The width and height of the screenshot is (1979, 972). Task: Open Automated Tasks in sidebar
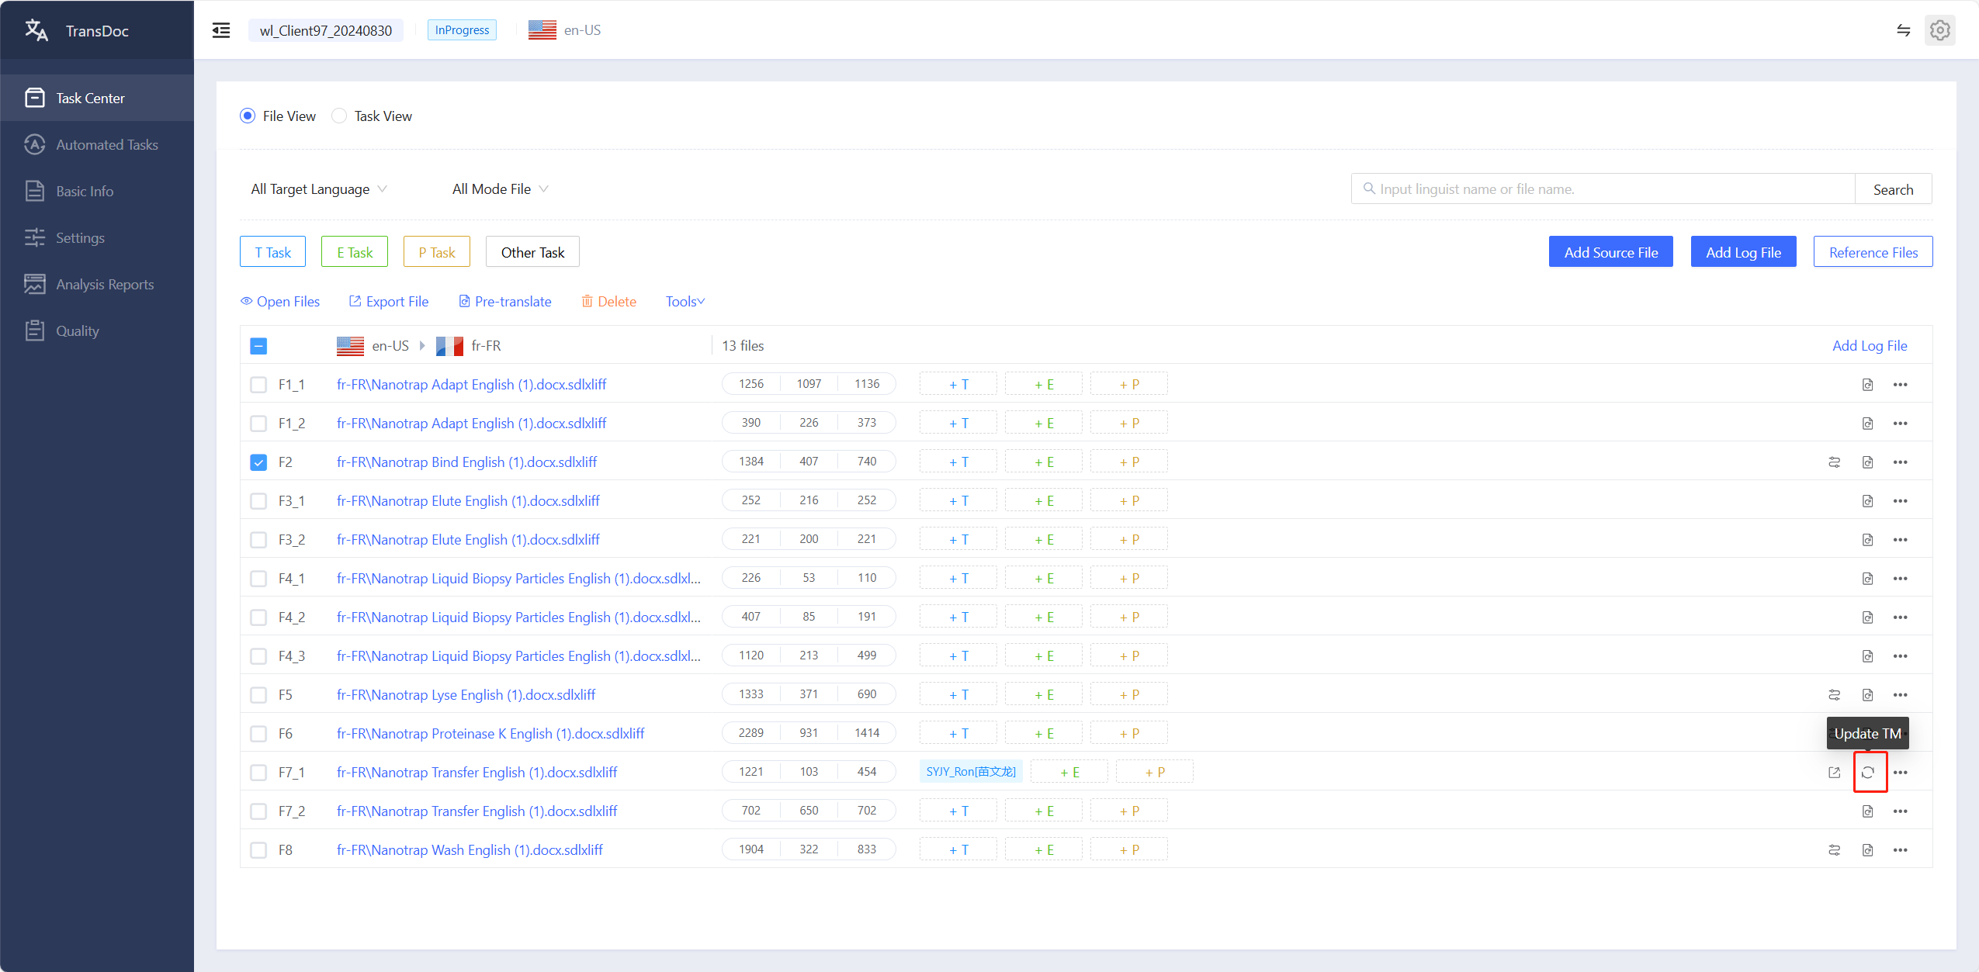coord(97,144)
